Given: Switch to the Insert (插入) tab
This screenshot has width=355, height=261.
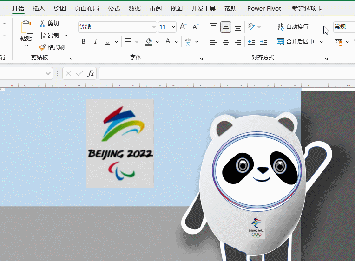Looking at the screenshot, I should pyautogui.click(x=39, y=8).
